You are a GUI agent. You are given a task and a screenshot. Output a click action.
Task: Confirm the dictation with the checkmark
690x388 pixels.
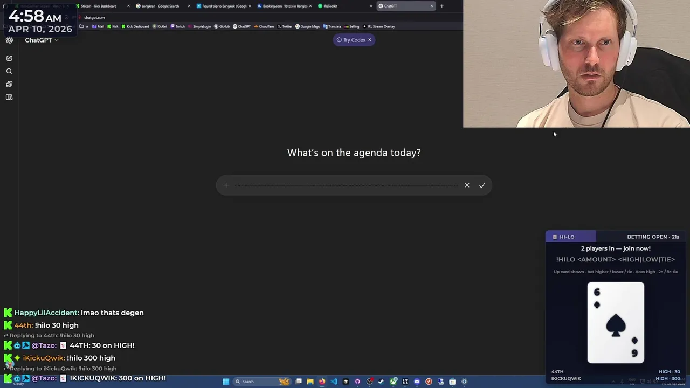coord(482,185)
